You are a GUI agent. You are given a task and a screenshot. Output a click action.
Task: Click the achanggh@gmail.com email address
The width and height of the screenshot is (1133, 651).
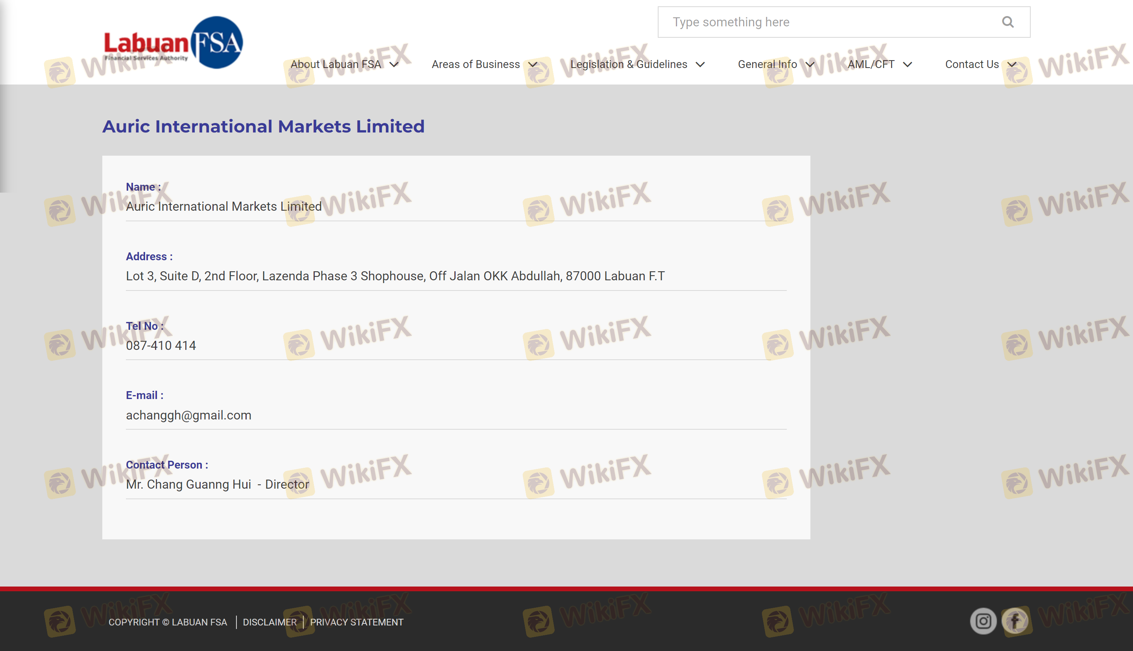[188, 415]
